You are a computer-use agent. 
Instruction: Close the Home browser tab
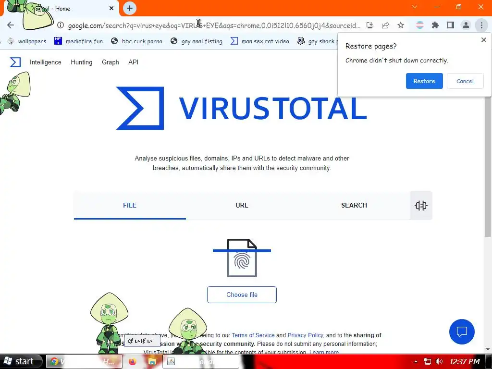tap(111, 8)
